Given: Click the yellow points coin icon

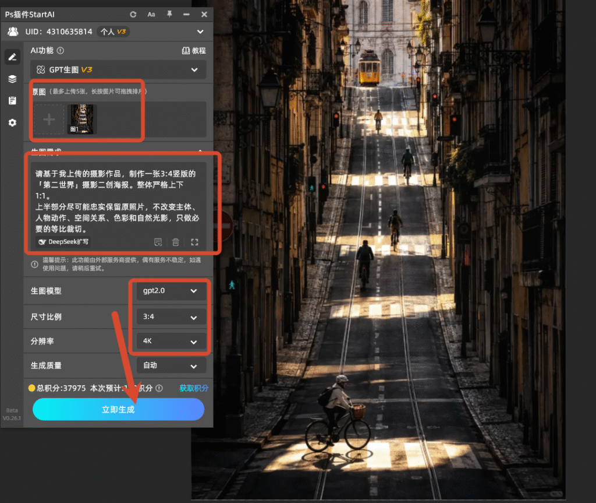Looking at the screenshot, I should [x=32, y=388].
